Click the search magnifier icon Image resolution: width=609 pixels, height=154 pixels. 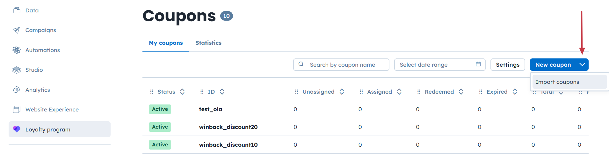[x=301, y=64]
